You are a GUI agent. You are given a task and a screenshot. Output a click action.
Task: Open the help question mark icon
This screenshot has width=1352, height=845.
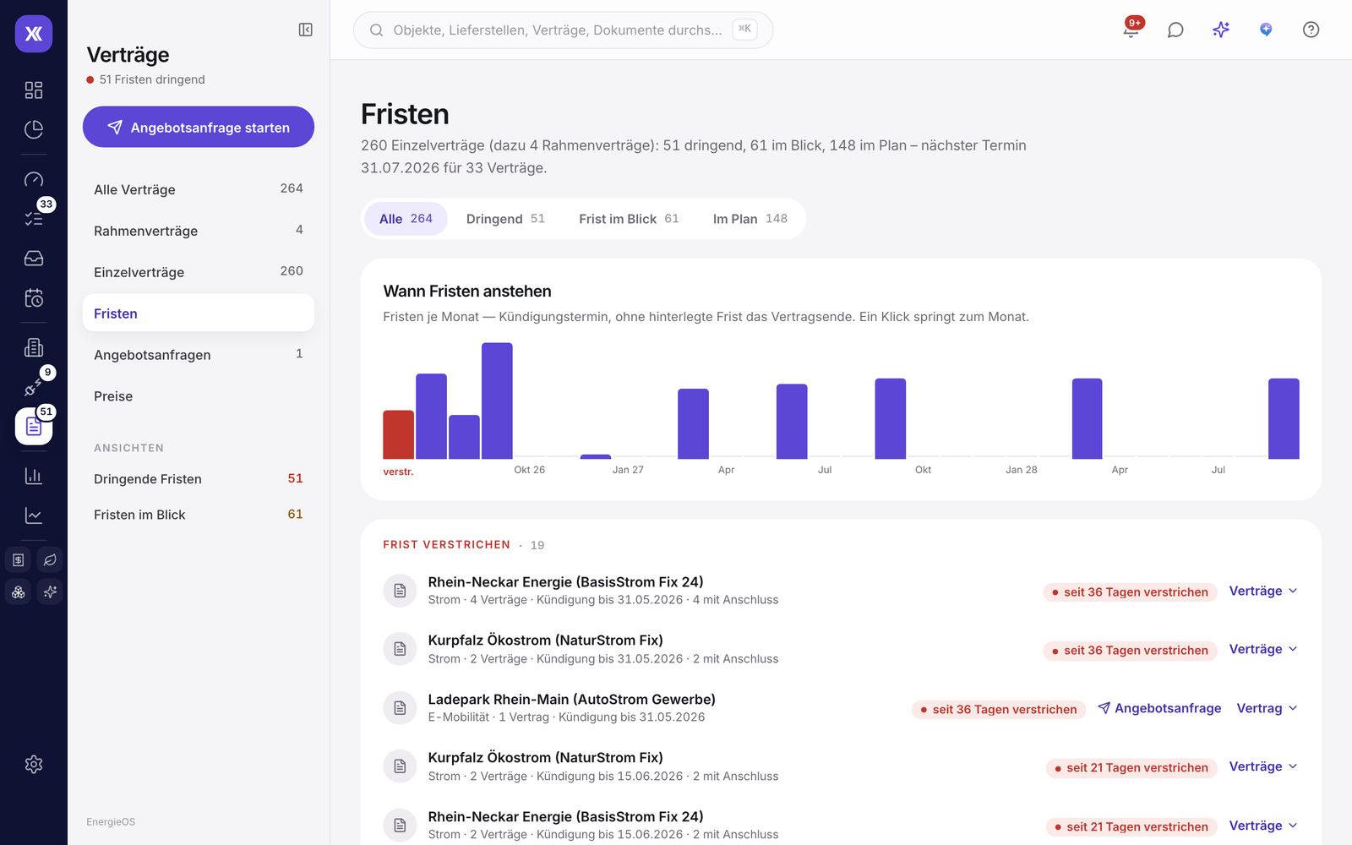(1311, 30)
